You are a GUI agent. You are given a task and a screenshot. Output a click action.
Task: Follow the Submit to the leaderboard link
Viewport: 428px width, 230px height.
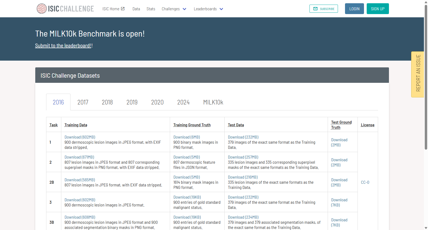(63, 46)
